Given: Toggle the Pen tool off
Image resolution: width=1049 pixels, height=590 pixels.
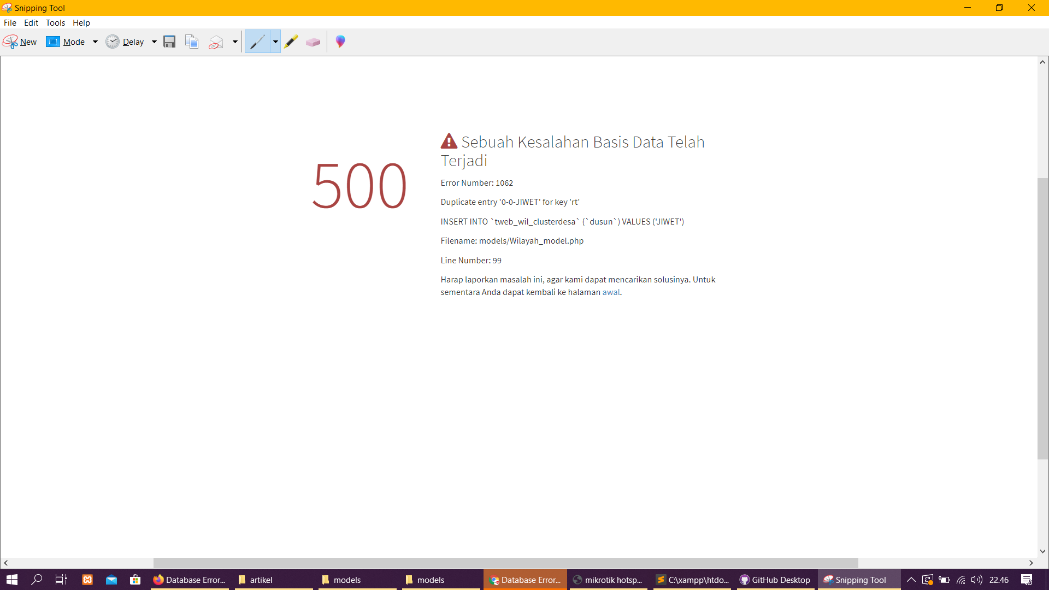Looking at the screenshot, I should tap(257, 42).
